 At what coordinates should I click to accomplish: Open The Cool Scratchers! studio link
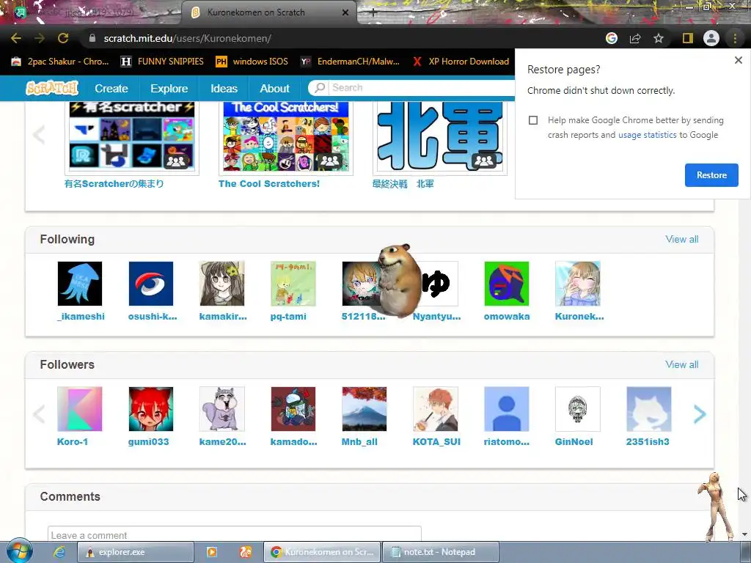268,184
